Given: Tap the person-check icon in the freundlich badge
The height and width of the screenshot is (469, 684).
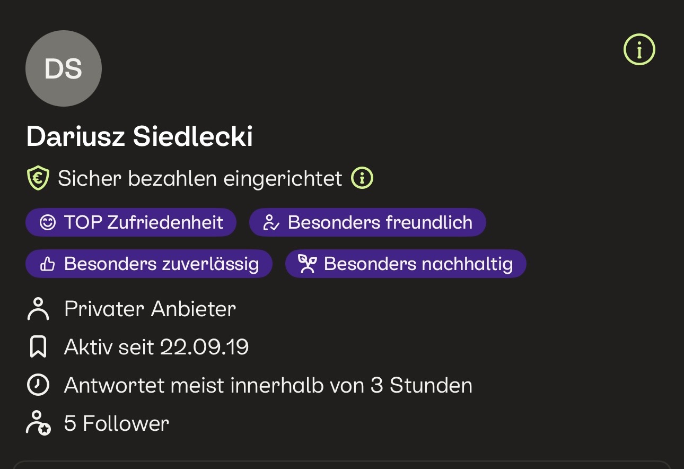Looking at the screenshot, I should (x=271, y=223).
